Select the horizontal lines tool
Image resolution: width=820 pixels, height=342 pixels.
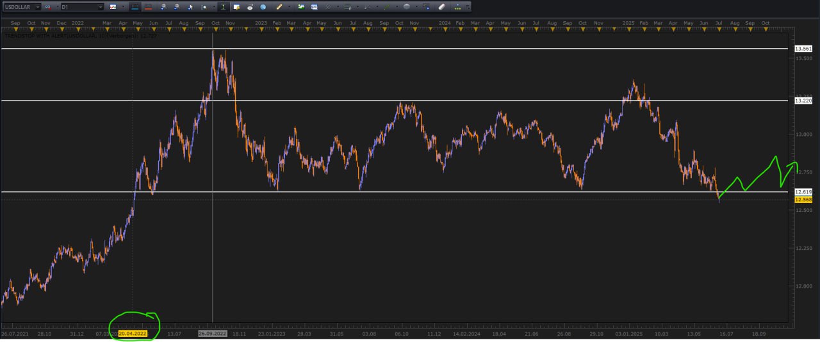(x=348, y=7)
